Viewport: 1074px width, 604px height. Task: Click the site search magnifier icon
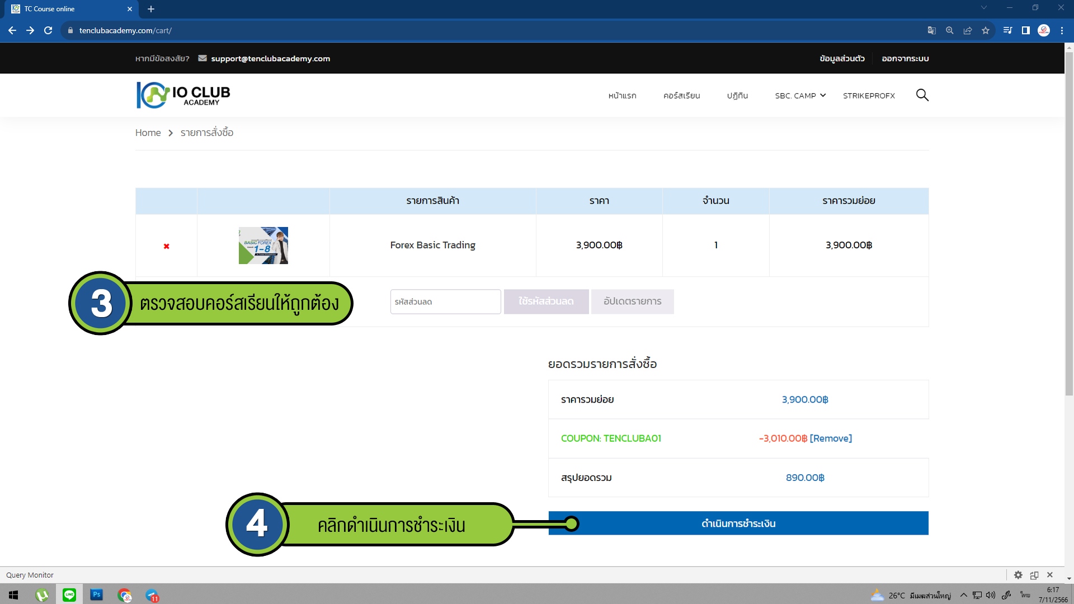[x=922, y=95]
